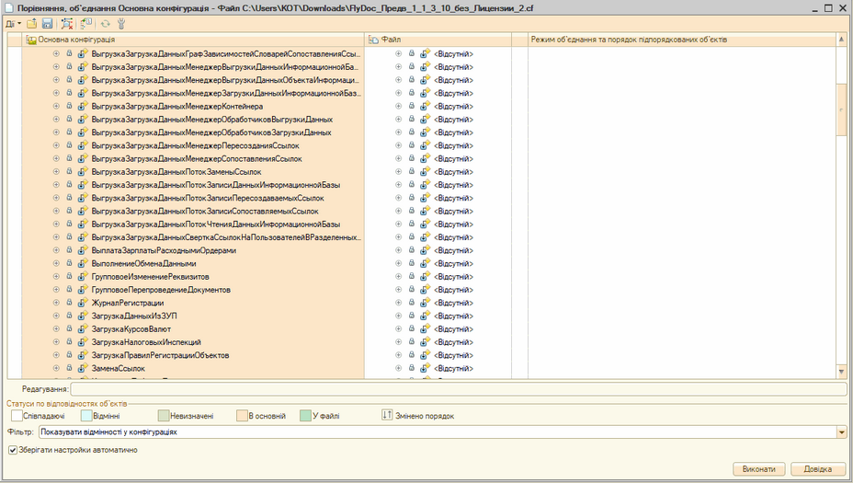
Task: Click the Файл column header icon
Action: (373, 40)
